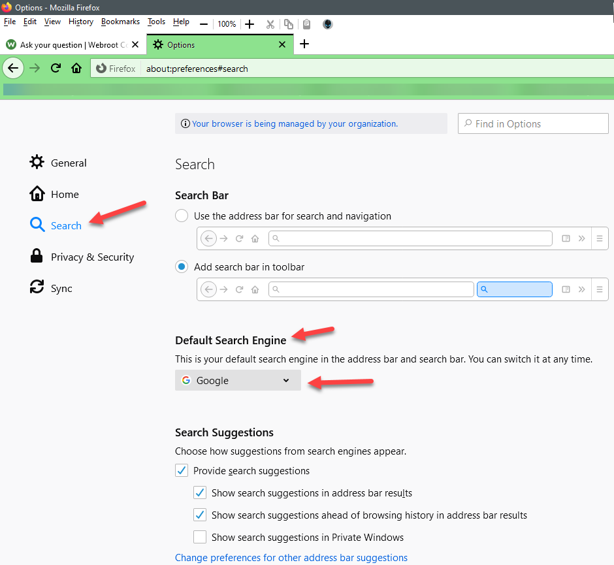Enable search suggestions in Private Windows

coord(200,537)
